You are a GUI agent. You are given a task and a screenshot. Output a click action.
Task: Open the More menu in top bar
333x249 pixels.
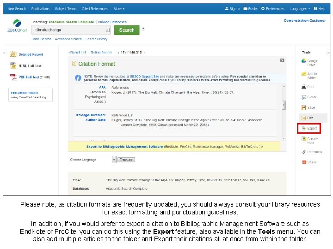[x=118, y=9]
